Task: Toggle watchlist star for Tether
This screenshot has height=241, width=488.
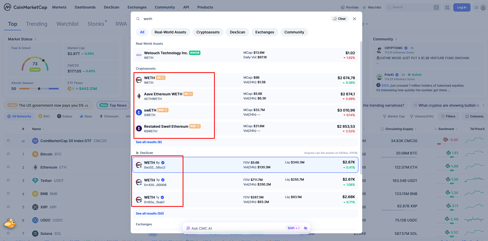Action: [8, 180]
